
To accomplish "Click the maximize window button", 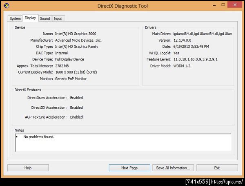I will (223, 4).
